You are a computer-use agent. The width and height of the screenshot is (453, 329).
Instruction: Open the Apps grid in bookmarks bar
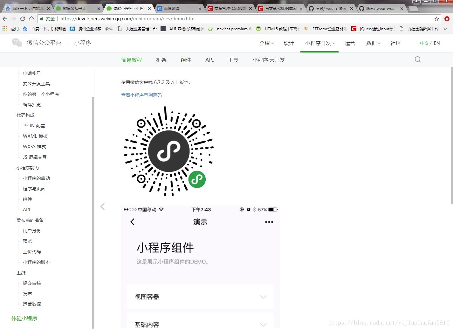pos(4,29)
